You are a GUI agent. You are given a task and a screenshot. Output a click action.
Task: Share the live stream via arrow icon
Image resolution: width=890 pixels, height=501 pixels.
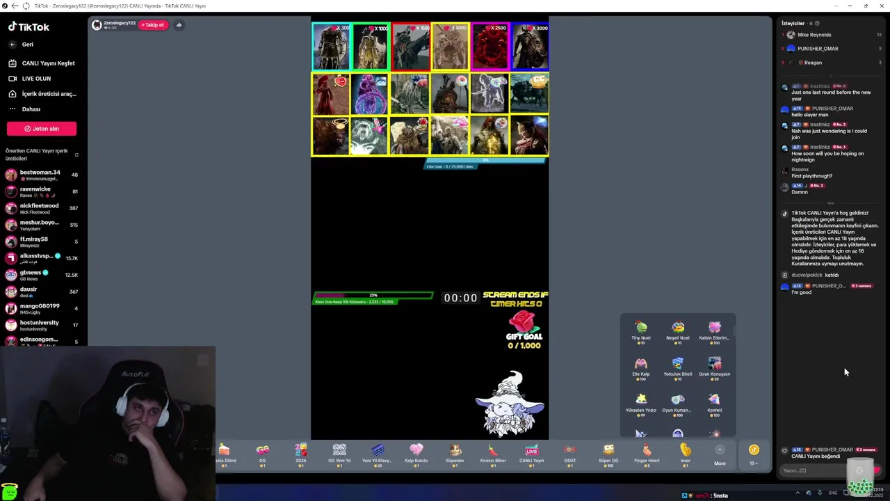click(x=179, y=25)
